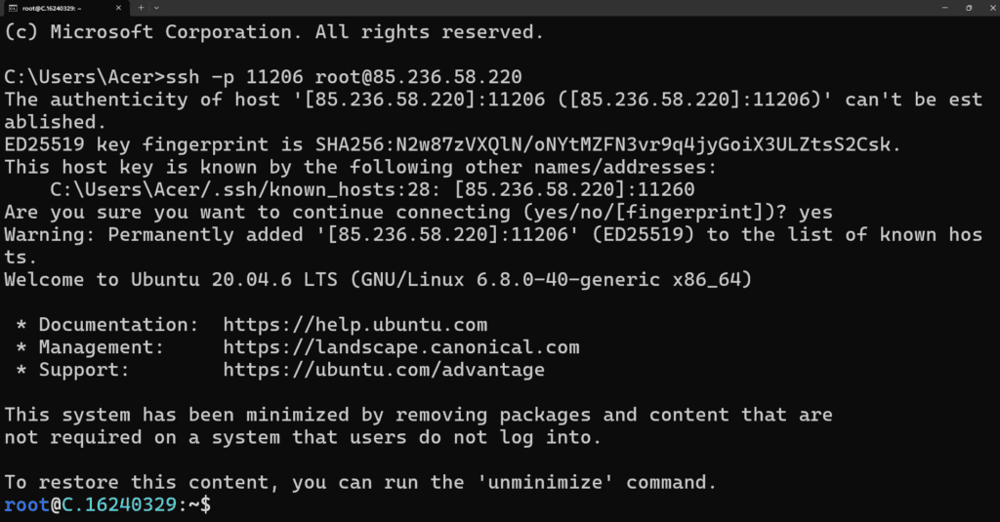Image resolution: width=1000 pixels, height=522 pixels.
Task: Click the terminal icon on the active tab
Action: [12, 8]
